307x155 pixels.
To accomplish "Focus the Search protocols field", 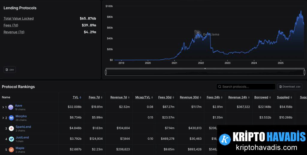I will coord(246,87).
